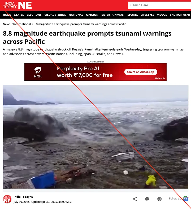Open the OPINION section

(92, 15)
